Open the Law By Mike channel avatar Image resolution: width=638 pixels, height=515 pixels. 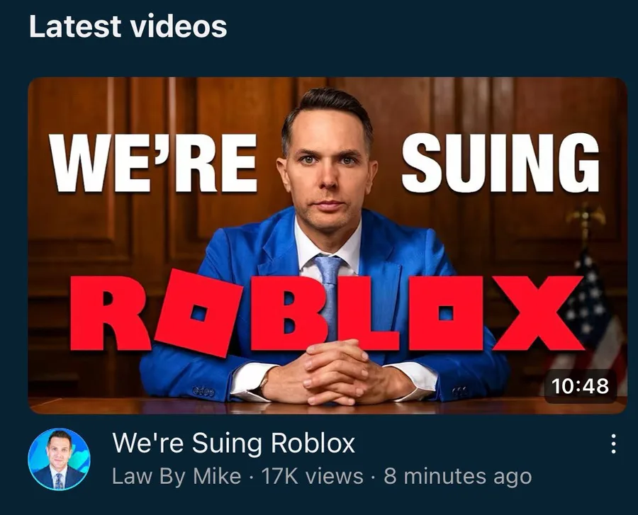(x=59, y=458)
